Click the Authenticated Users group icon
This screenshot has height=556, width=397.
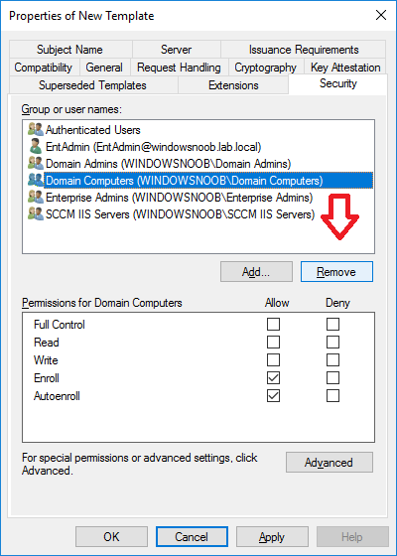tap(36, 130)
